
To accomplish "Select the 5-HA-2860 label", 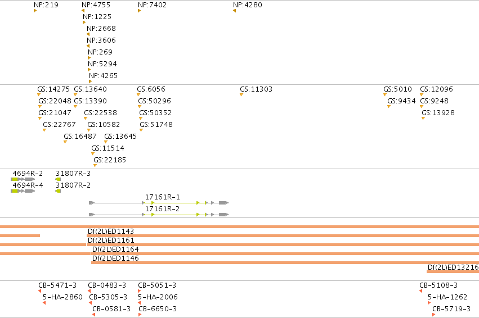I will (x=62, y=297).
